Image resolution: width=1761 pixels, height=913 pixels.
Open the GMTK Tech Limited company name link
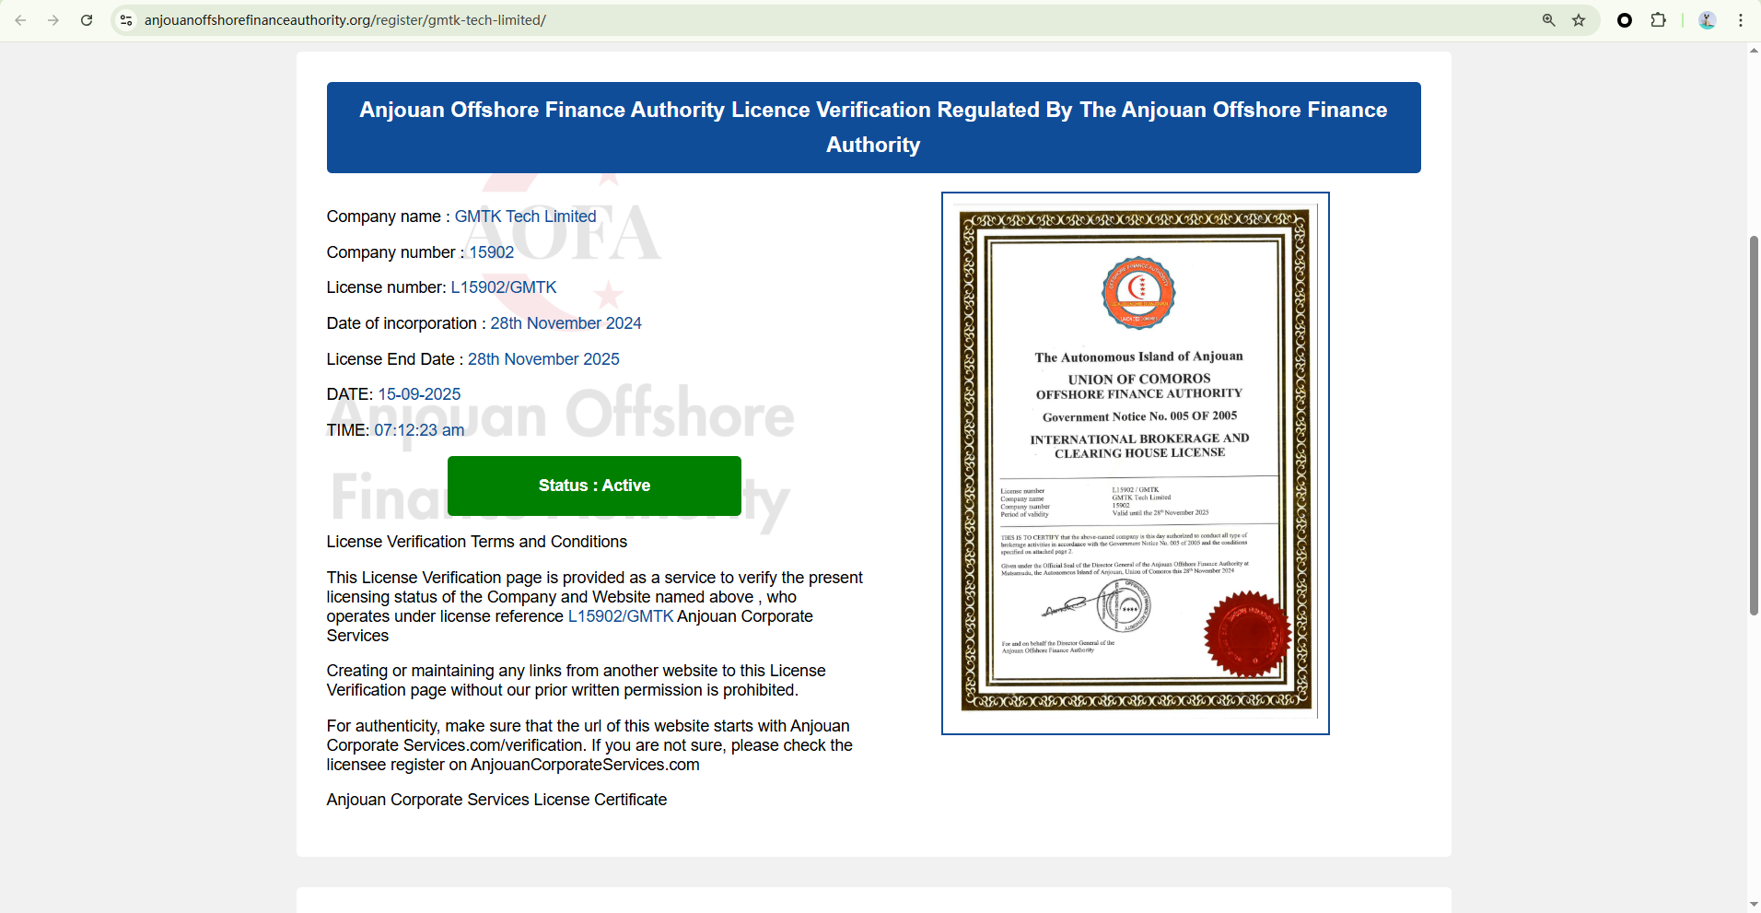(525, 217)
